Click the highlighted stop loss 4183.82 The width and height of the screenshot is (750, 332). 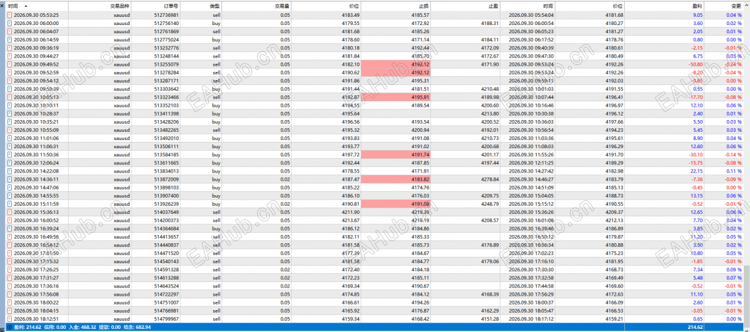396,179
